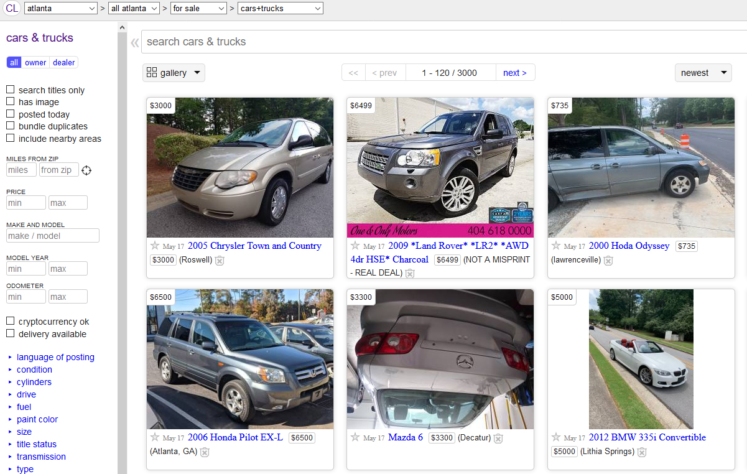The width and height of the screenshot is (747, 474).
Task: Open the white BMW convertible thumbnail
Action: coord(641,359)
